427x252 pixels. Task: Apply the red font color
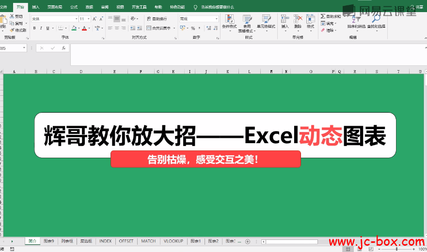pyautogui.click(x=84, y=28)
